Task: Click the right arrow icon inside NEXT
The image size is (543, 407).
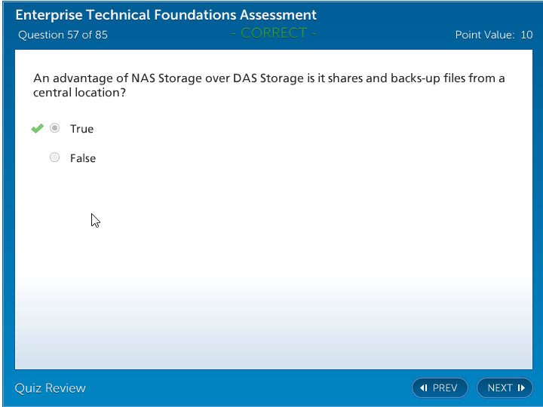Action: (x=521, y=388)
